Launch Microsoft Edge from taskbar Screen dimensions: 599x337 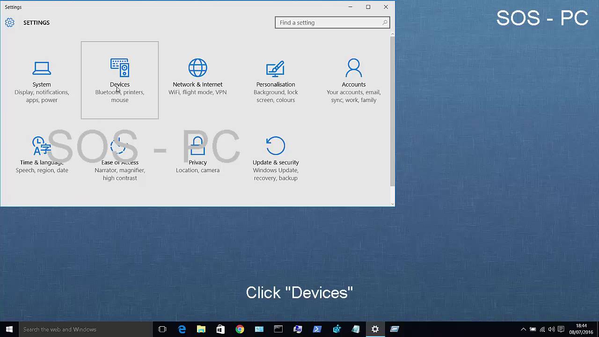pos(182,329)
